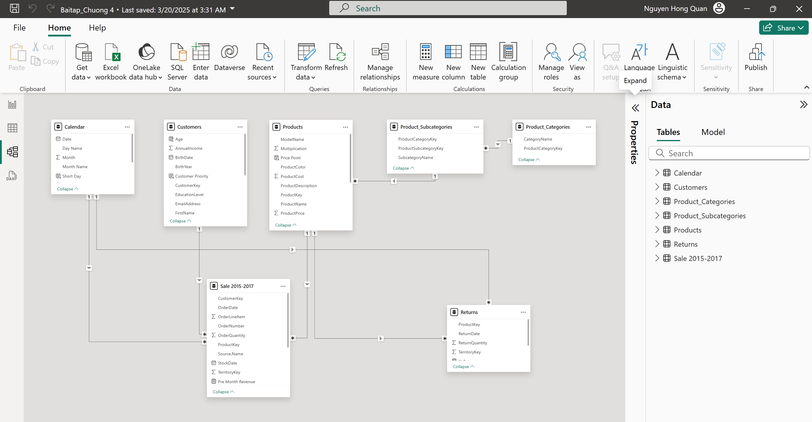Collapse the Products table card
812x422 pixels.
(286, 225)
